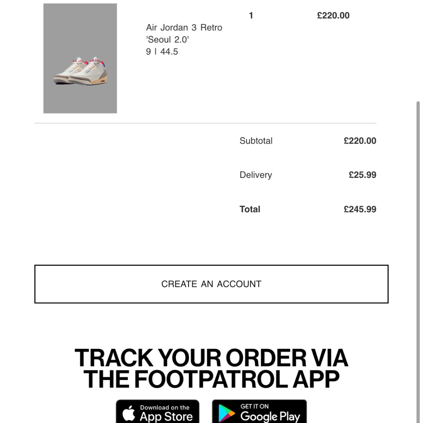
Task: Select the item price £220.00
Action: pos(333,16)
